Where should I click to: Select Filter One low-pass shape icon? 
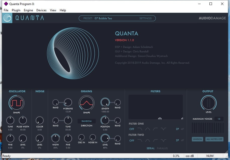140,129
